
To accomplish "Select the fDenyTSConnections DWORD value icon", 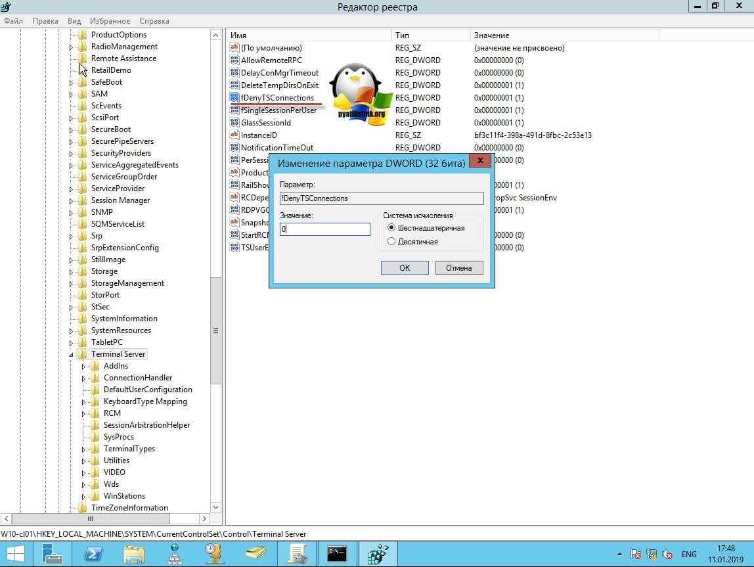I will point(234,98).
